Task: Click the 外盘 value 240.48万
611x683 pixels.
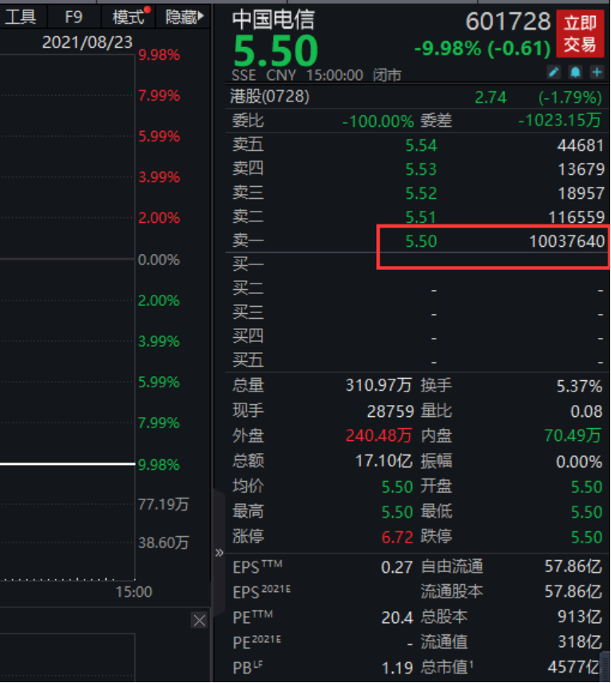Action: coord(379,435)
